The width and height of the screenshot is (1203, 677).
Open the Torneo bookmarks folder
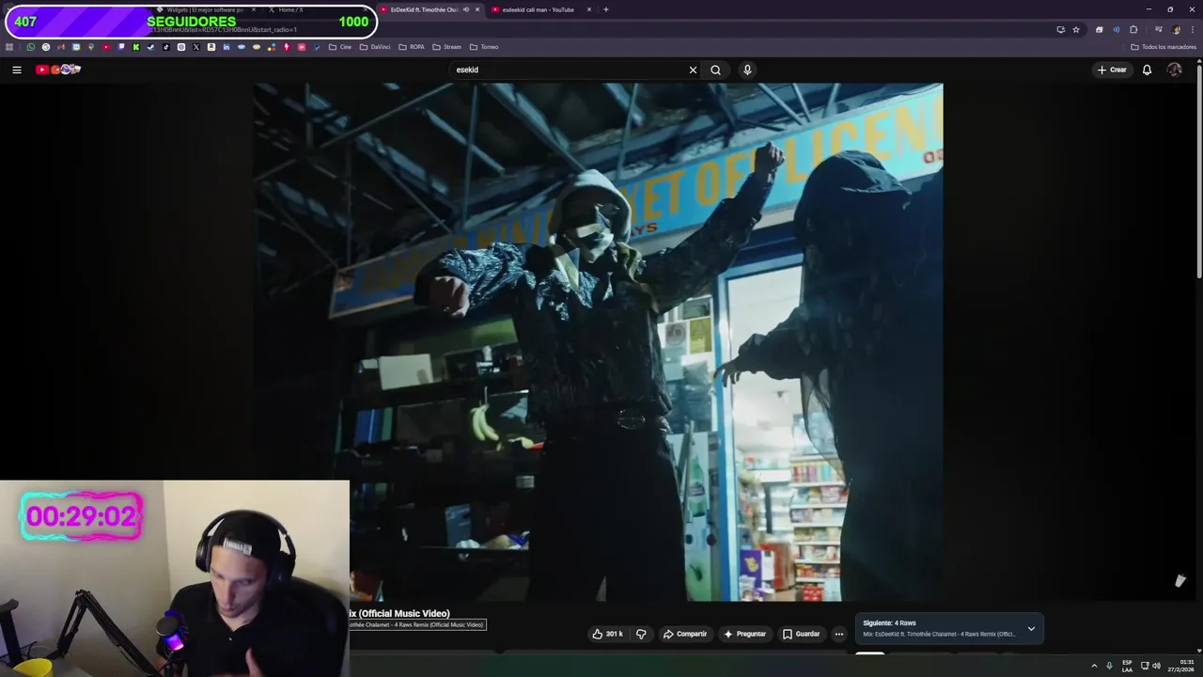point(485,47)
